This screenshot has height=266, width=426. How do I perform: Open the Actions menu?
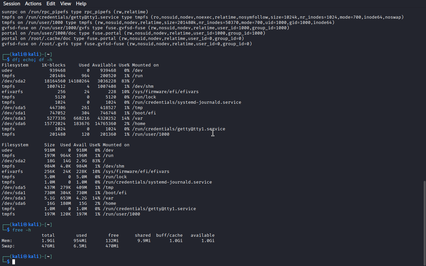(33, 4)
